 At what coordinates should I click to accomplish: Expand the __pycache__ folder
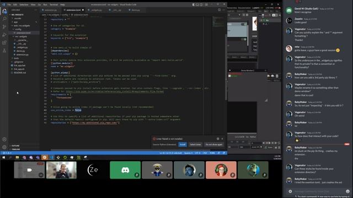[x=22, y=40]
